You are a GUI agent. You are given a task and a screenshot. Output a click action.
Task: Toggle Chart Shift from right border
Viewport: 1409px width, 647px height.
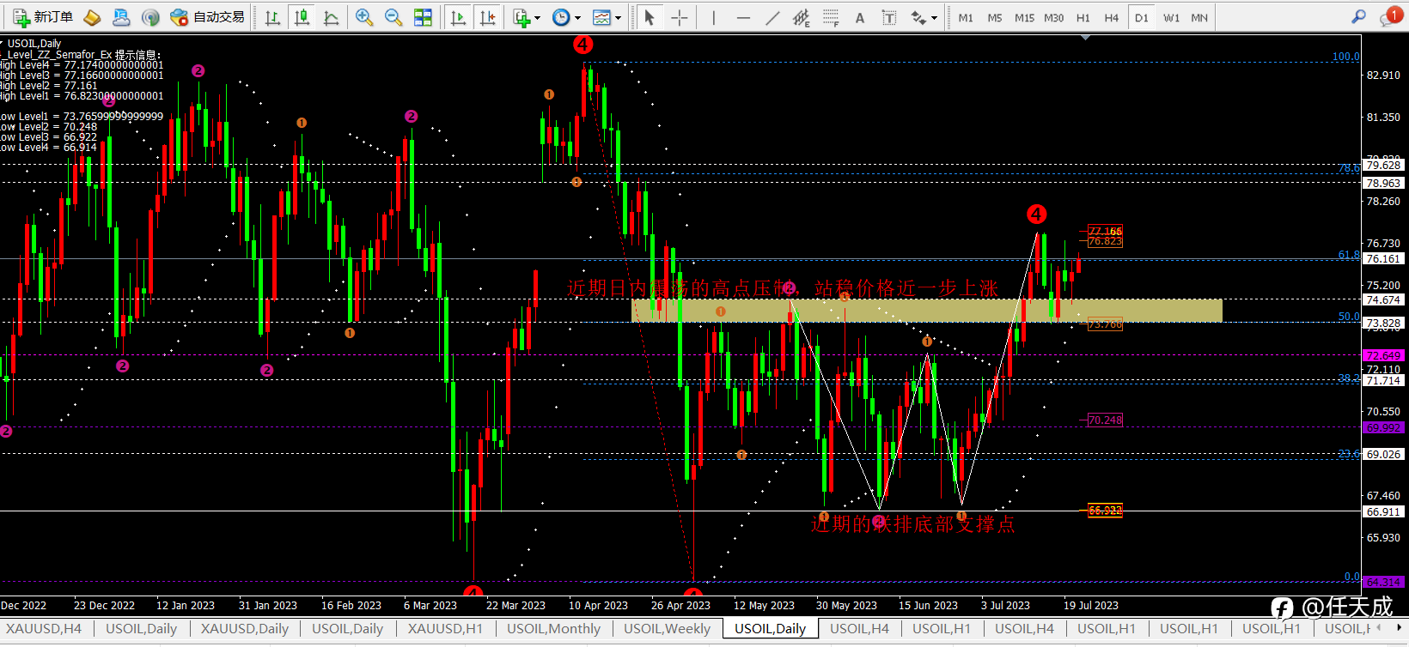487,17
